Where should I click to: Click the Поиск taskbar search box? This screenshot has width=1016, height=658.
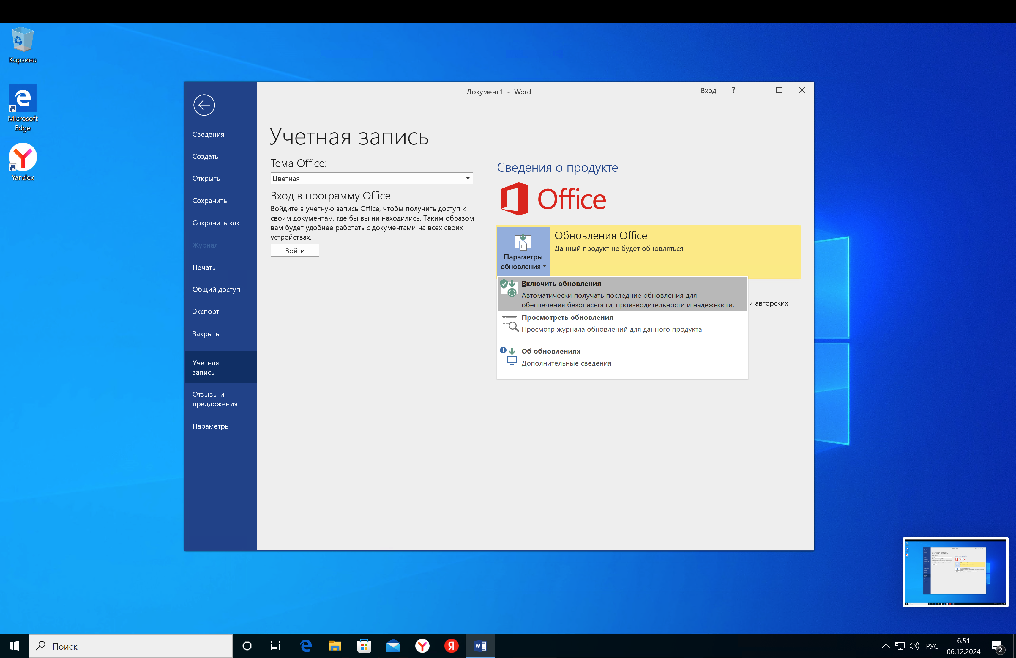coord(131,646)
